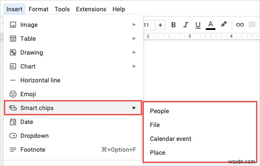Expand the Image submenu arrow
Image resolution: width=260 pixels, height=166 pixels.
coord(134,25)
